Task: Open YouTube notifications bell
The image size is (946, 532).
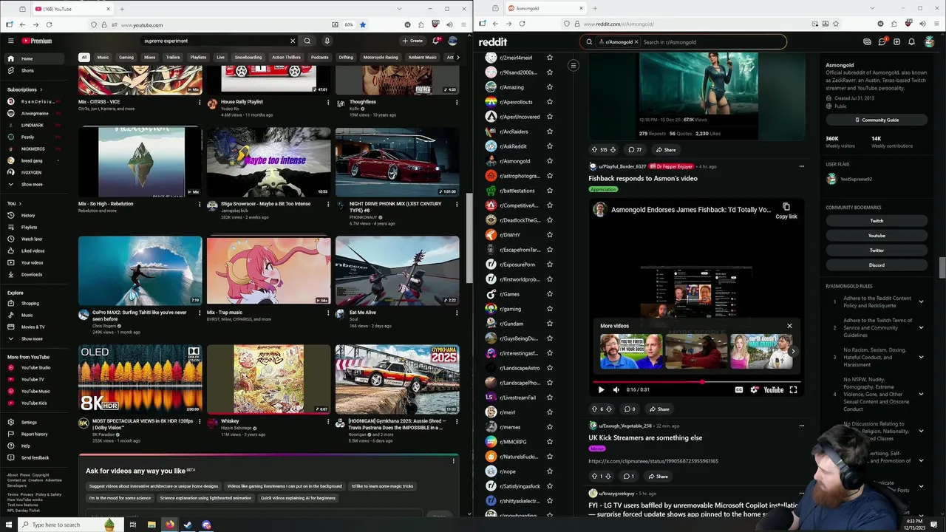Action: point(435,41)
